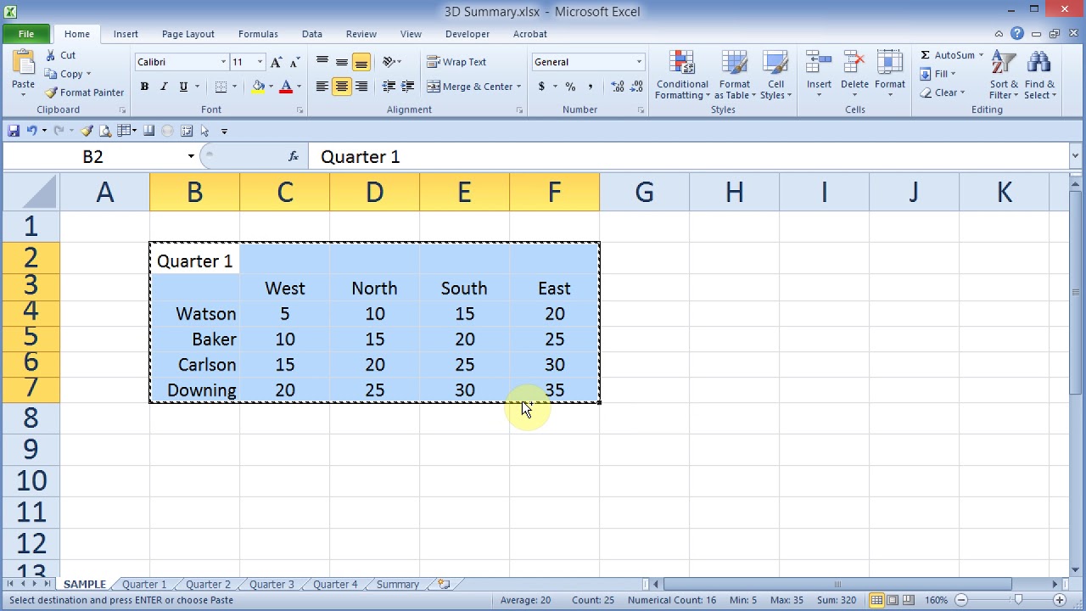Save workbook from Quick Access Toolbar

point(14,131)
